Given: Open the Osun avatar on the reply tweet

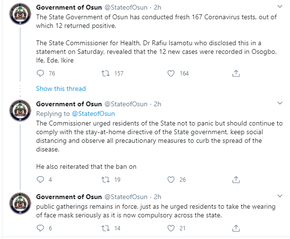Looking at the screenshot, I should [20, 111].
